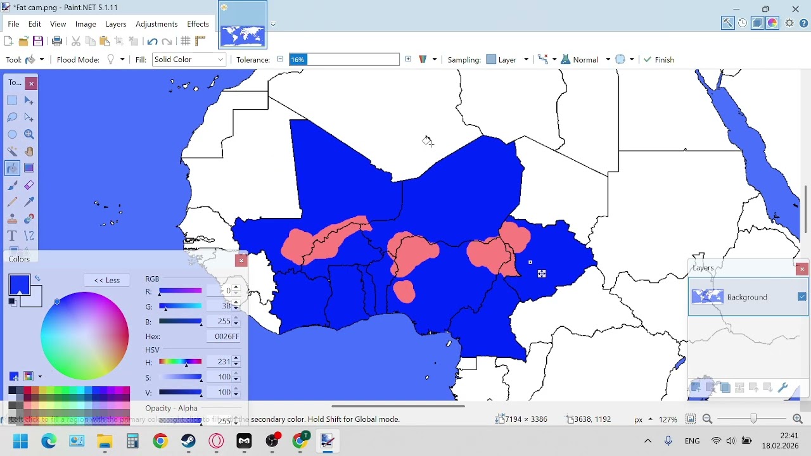Screen dimensions: 811x456
Task: Select the Clone Stamp tool
Action: (x=12, y=219)
